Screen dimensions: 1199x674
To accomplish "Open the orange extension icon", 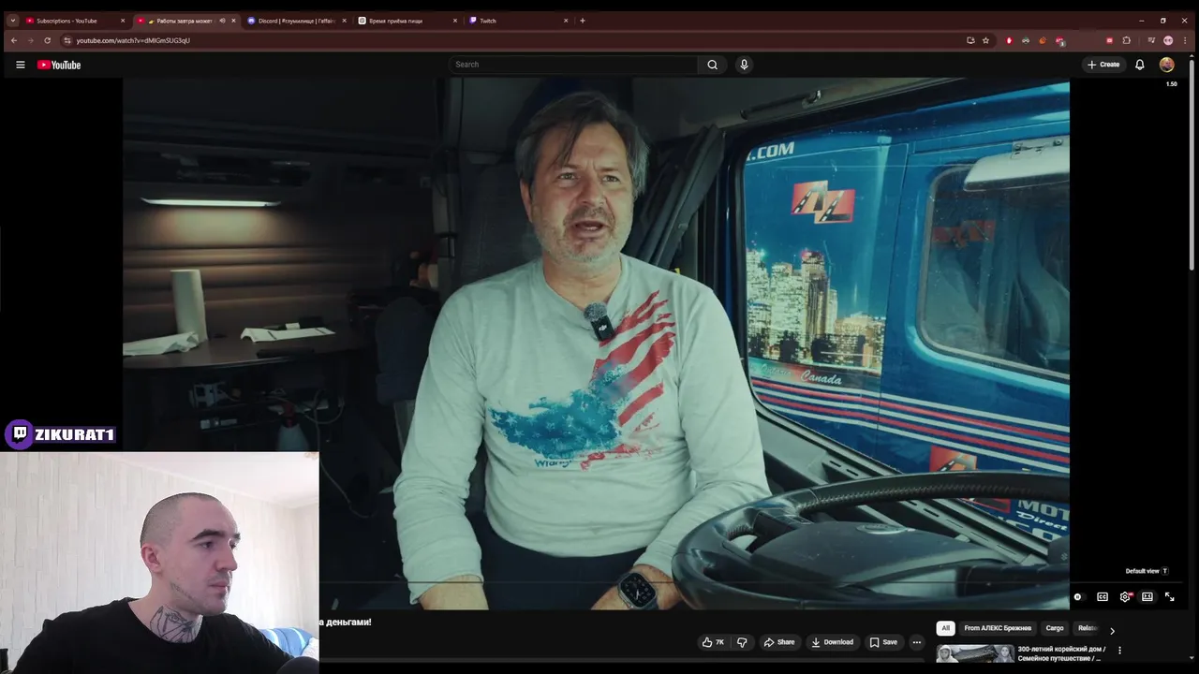I will 1043,40.
